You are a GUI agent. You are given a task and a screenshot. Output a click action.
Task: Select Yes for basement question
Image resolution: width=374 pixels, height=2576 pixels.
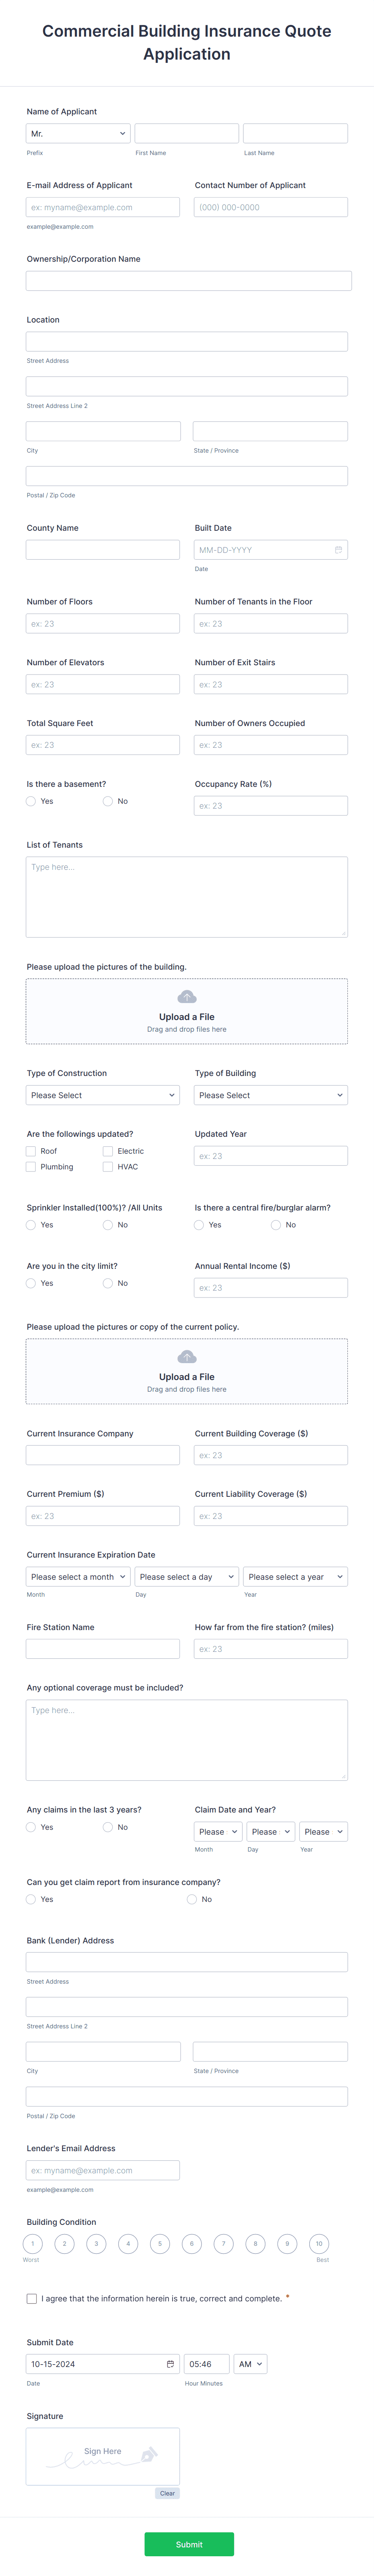point(31,801)
